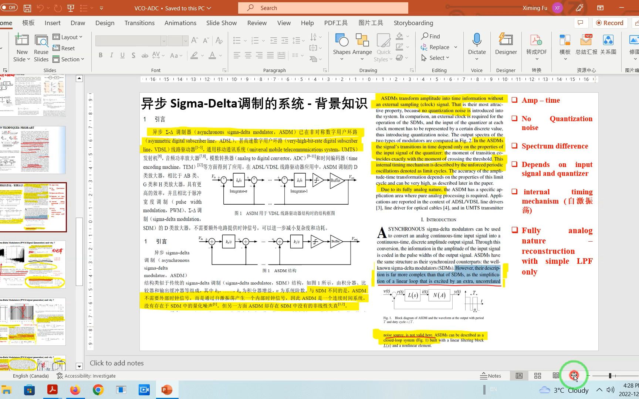Switch to the Transitions tab
Screen dimensions: 639x399
pos(139,23)
